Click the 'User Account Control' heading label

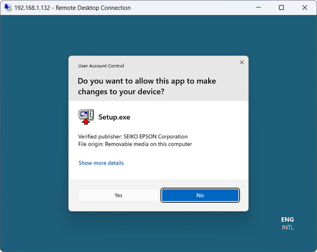coord(101,66)
